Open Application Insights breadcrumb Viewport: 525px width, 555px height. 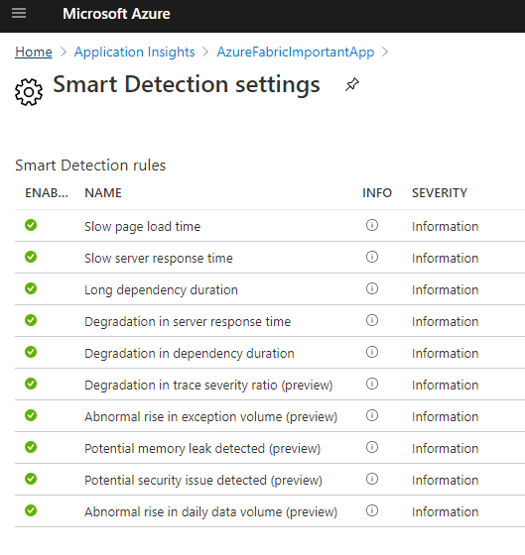(134, 52)
